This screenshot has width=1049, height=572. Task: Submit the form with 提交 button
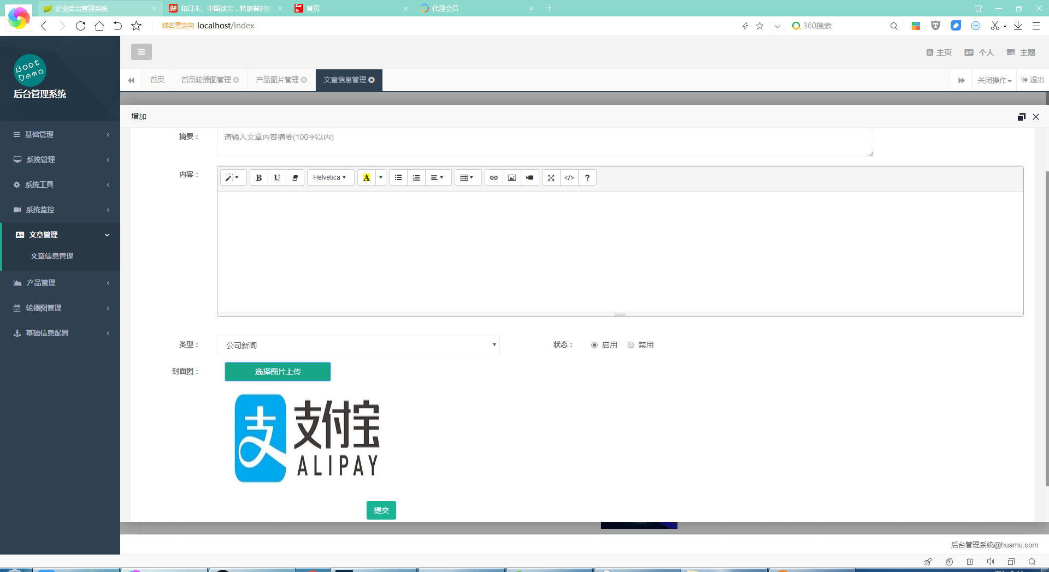click(x=381, y=510)
